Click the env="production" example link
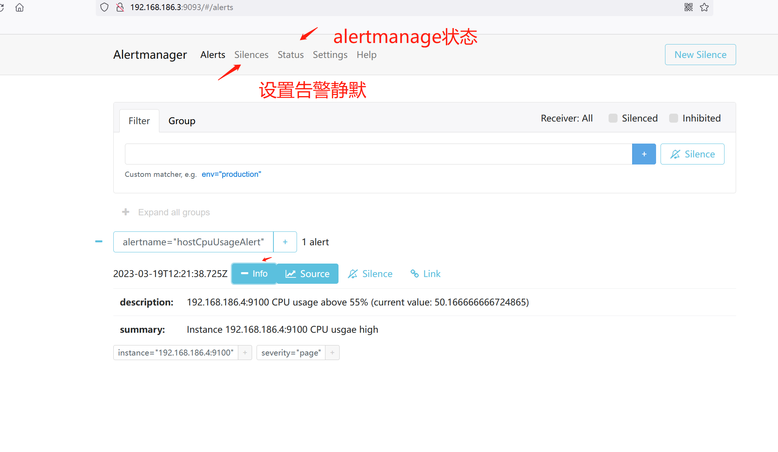The width and height of the screenshot is (778, 452). pyautogui.click(x=231, y=174)
